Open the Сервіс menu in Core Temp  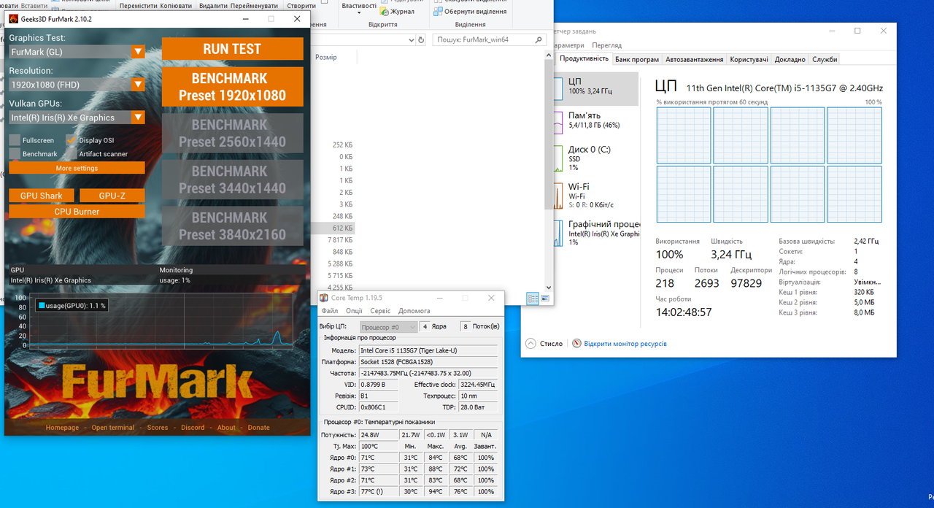380,311
